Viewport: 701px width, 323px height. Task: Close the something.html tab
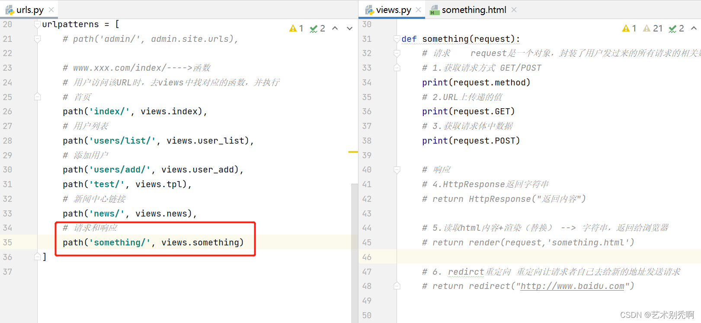point(514,9)
